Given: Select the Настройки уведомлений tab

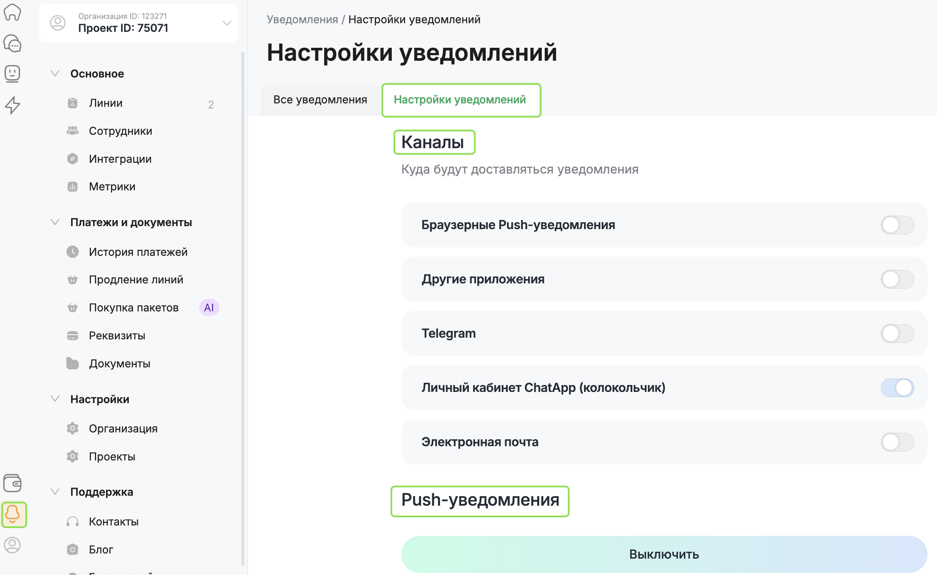Looking at the screenshot, I should (x=460, y=99).
